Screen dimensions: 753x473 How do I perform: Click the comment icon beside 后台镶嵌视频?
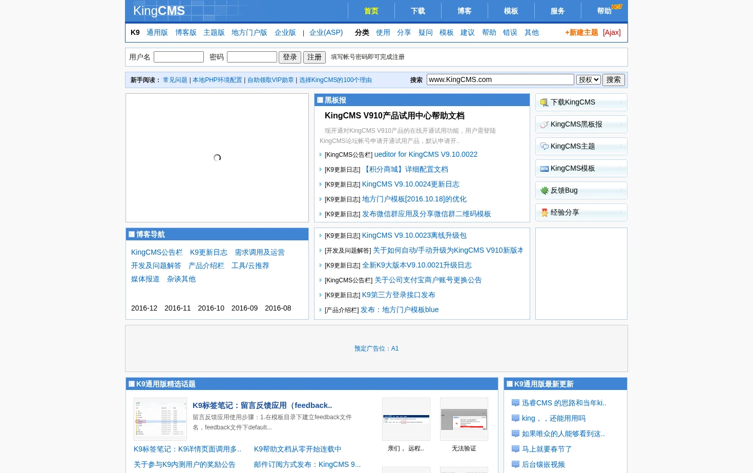[515, 465]
